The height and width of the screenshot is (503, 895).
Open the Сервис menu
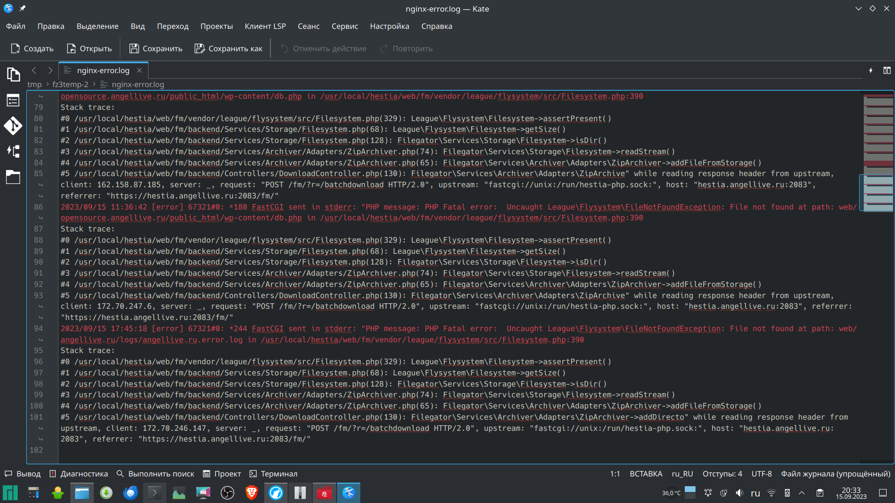pos(345,26)
